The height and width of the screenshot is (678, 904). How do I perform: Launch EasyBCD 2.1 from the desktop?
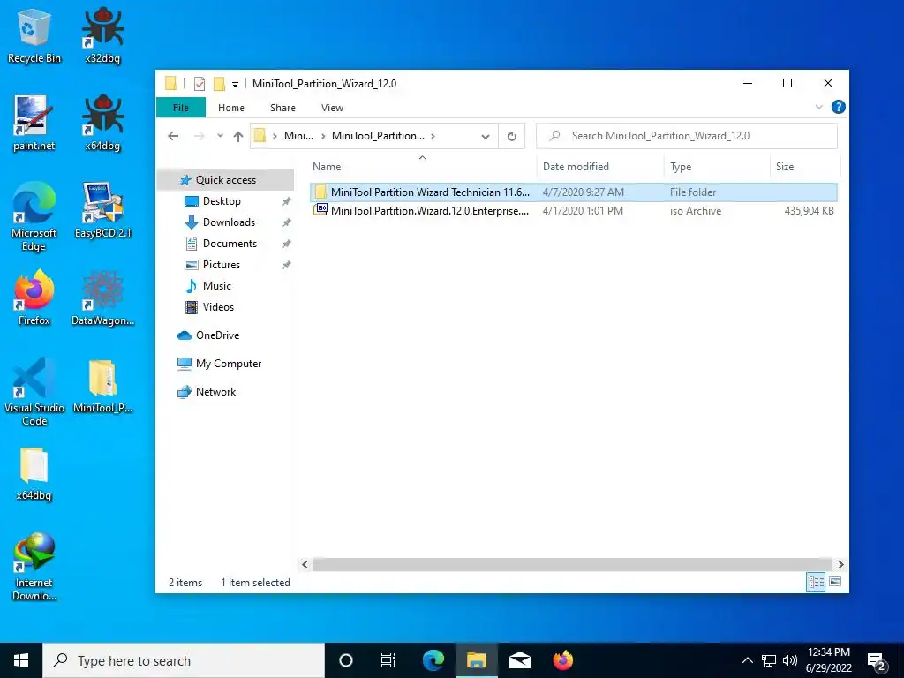[102, 211]
